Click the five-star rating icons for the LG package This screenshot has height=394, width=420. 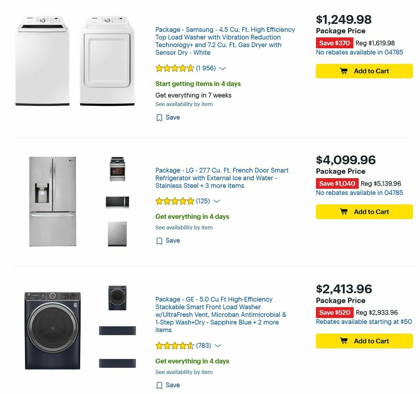tap(174, 201)
